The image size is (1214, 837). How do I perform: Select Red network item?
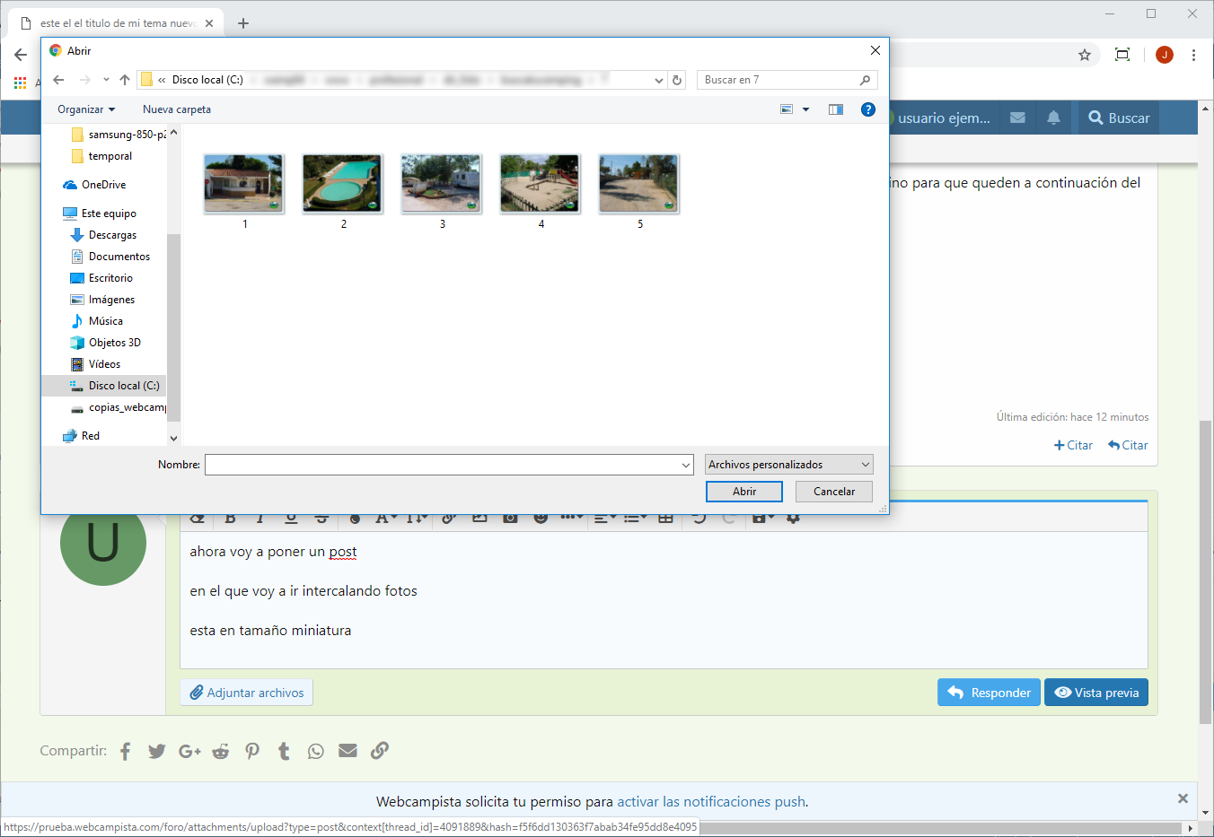point(81,436)
